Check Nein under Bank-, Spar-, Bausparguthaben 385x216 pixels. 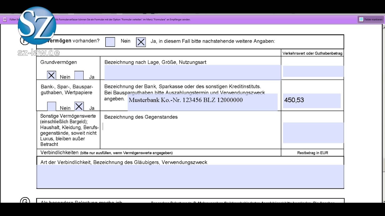(51, 106)
